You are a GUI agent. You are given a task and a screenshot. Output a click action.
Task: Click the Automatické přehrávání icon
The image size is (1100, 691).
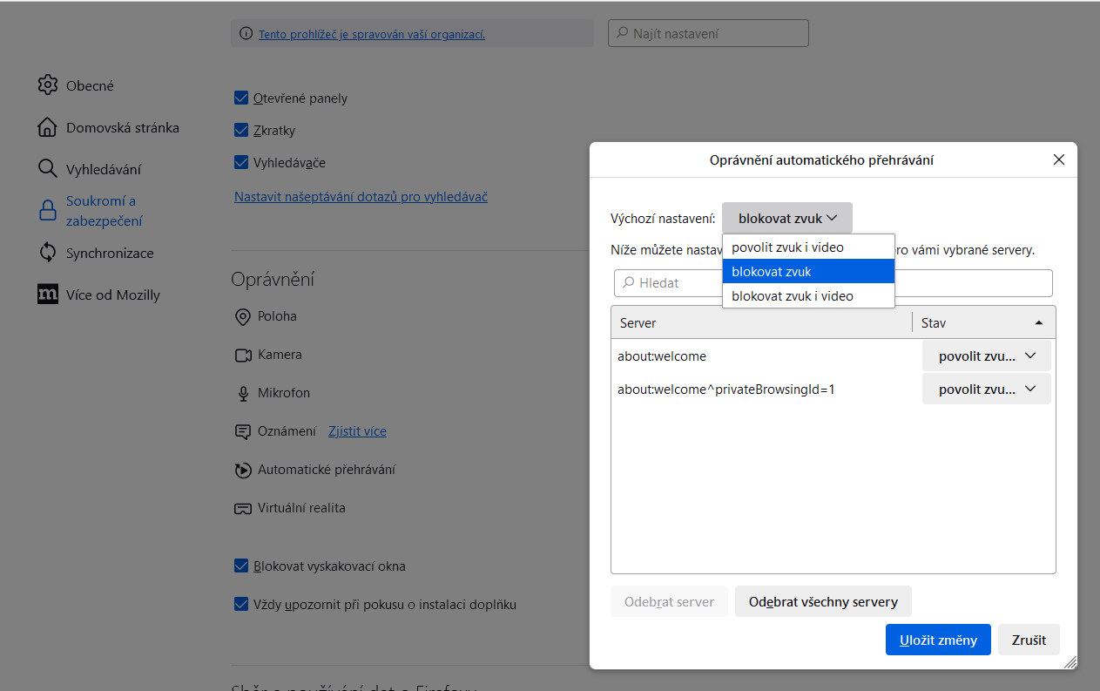(243, 470)
